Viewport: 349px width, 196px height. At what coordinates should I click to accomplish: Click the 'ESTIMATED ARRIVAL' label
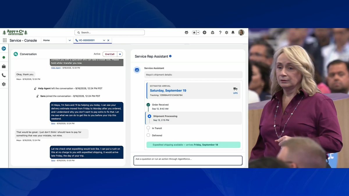160,86
